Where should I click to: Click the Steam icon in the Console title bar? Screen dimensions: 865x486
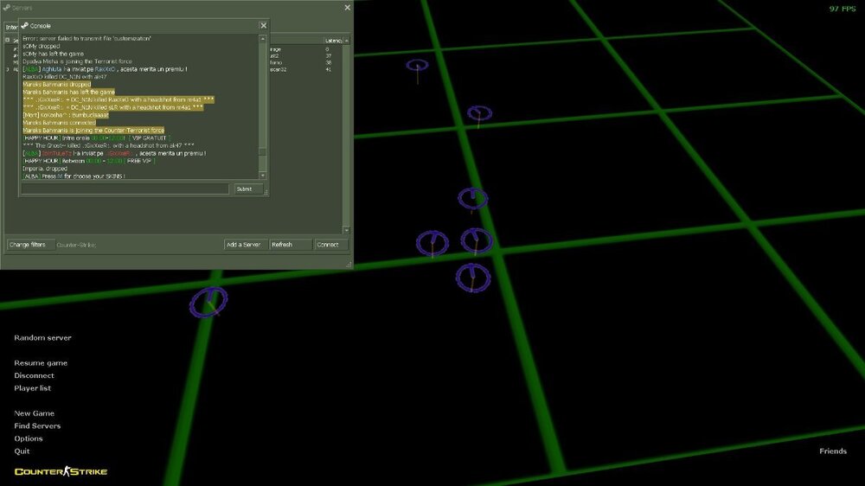tap(24, 26)
